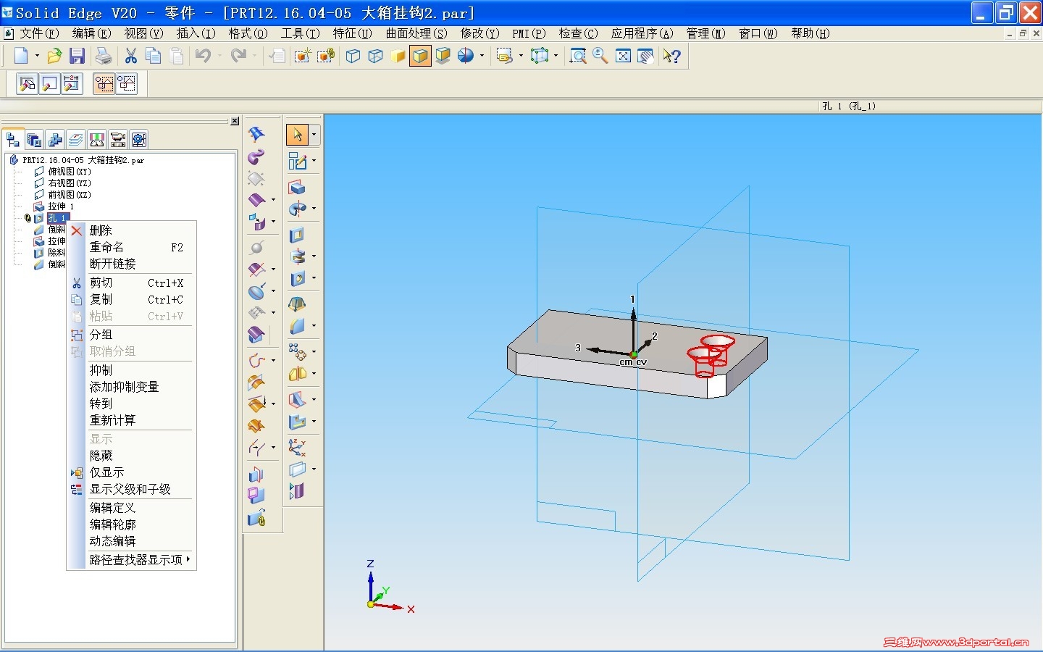Open the 帮助(H) menu
This screenshot has height=652, width=1043.
click(x=810, y=33)
